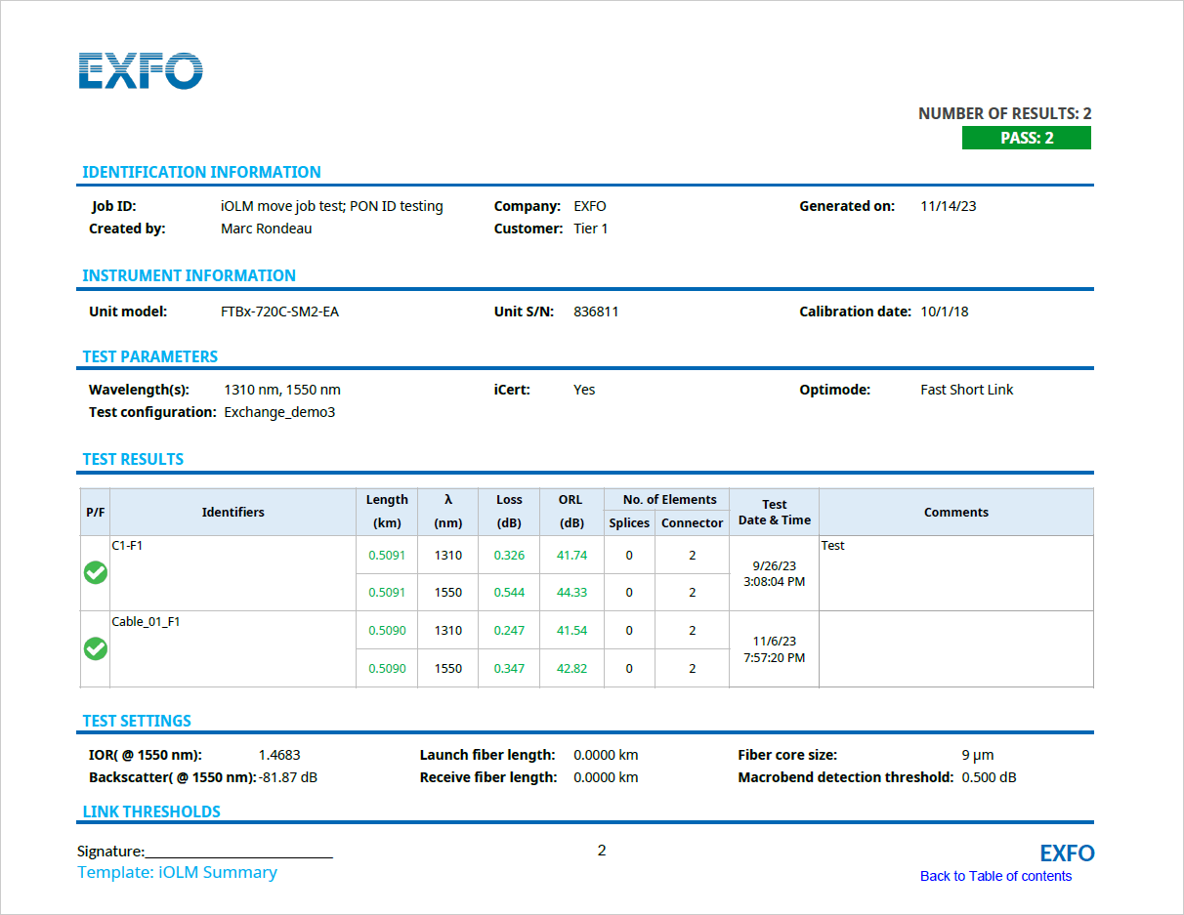The width and height of the screenshot is (1184, 915).
Task: Click the P/F column header
Action: pyautogui.click(x=95, y=512)
